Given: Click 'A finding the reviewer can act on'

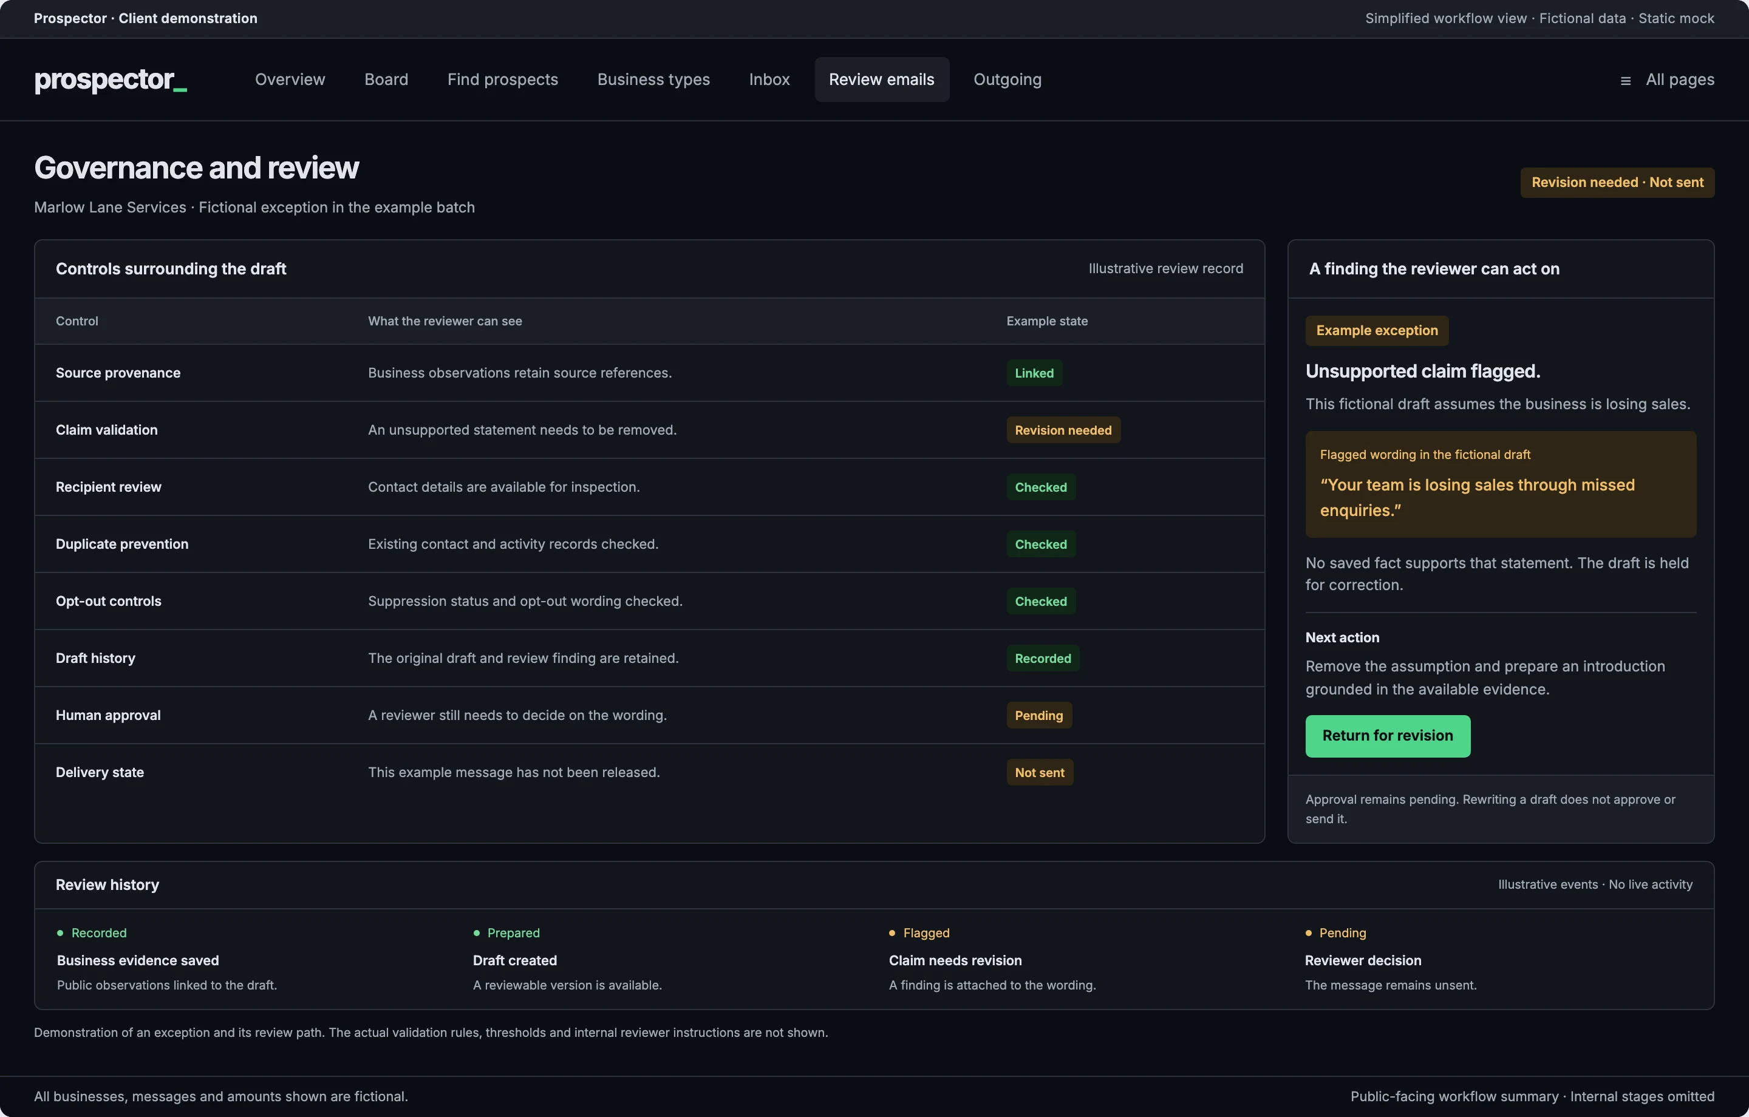Looking at the screenshot, I should [1434, 269].
